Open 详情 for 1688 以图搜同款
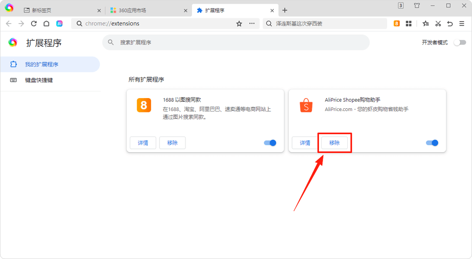472x259 pixels. [143, 143]
